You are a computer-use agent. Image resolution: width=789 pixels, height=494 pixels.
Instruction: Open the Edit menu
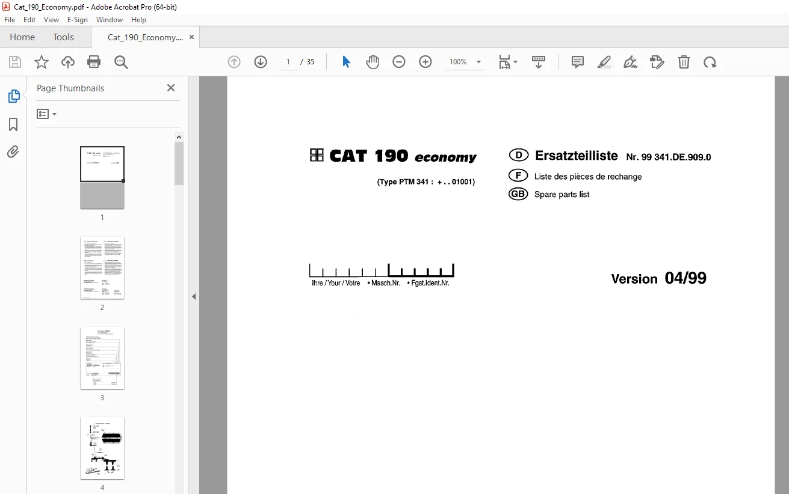pos(29,20)
